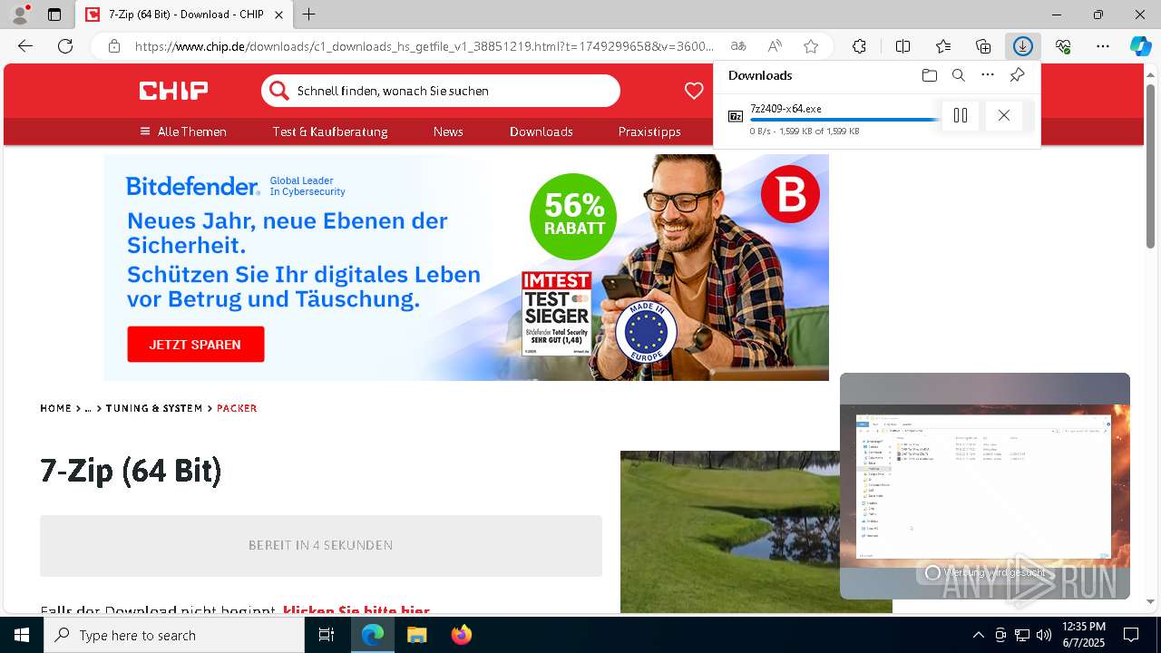Screen dimensions: 1161x653
Task: Expand collapsed breadcrumb ellipsis
Action: [x=88, y=408]
